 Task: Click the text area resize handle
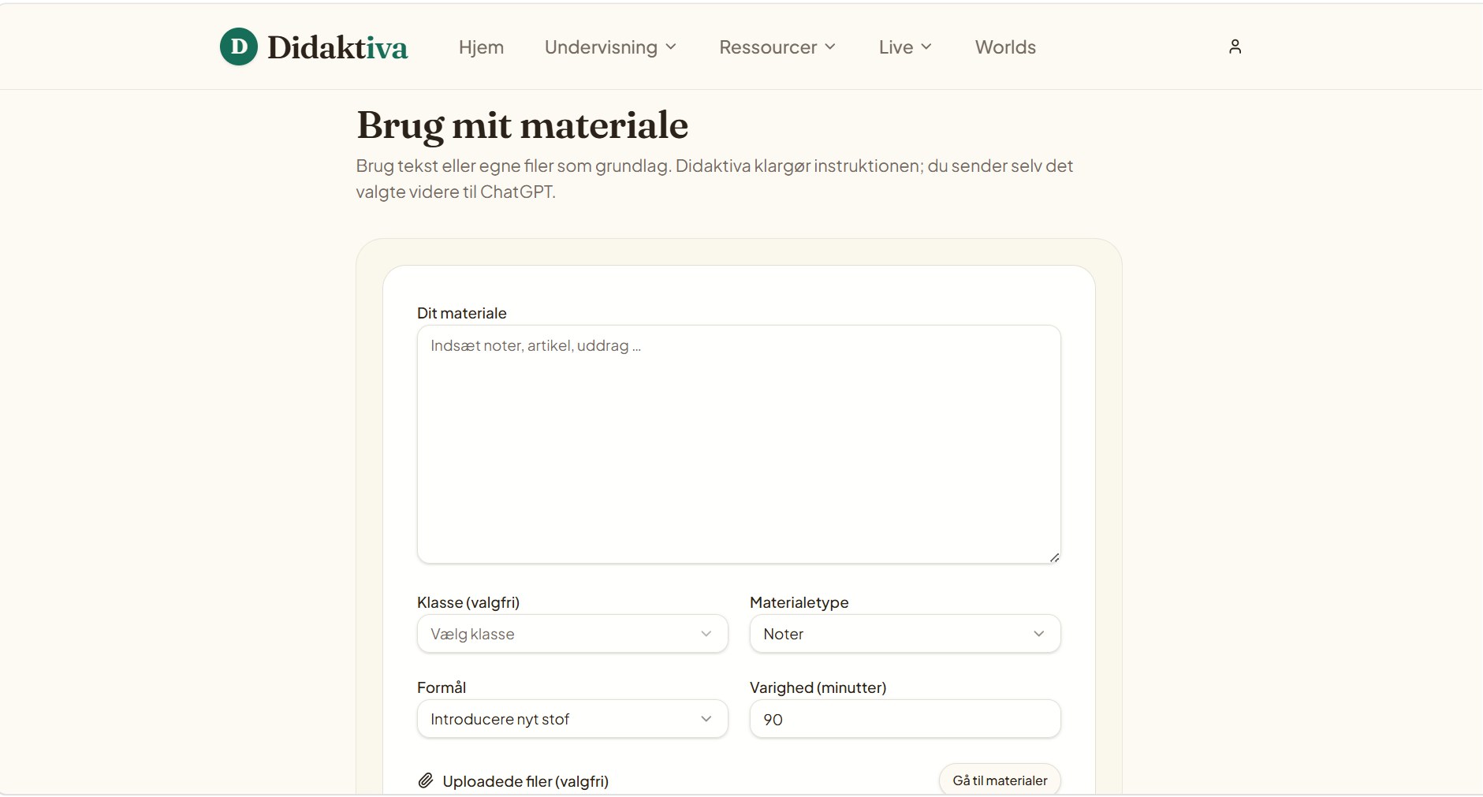tap(1054, 557)
